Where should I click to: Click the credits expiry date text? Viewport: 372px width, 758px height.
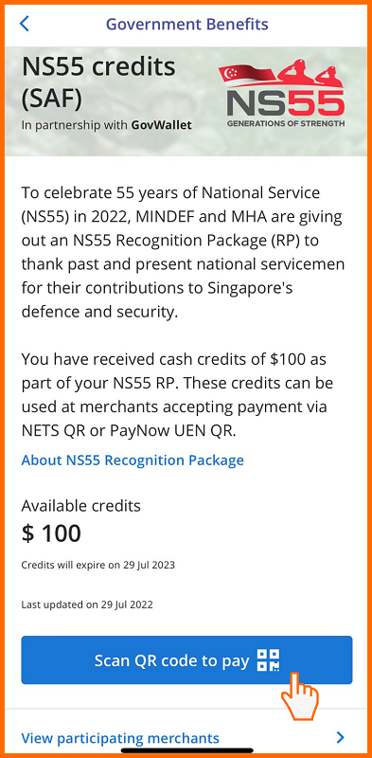click(98, 565)
